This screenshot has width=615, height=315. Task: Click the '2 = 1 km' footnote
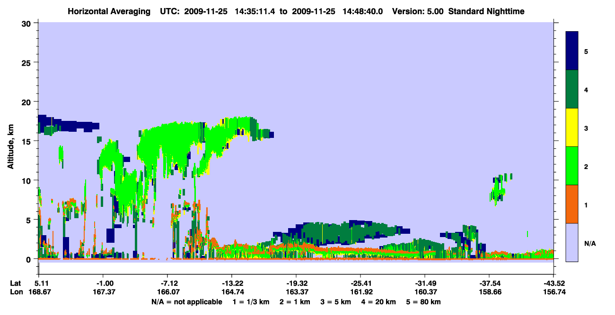tap(296, 302)
